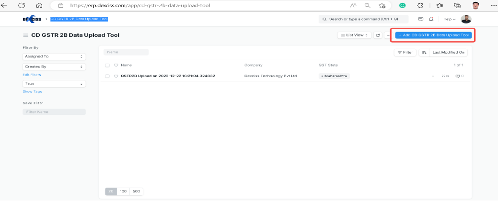
Task: Open the user profile avatar in navbar
Action: (466, 19)
